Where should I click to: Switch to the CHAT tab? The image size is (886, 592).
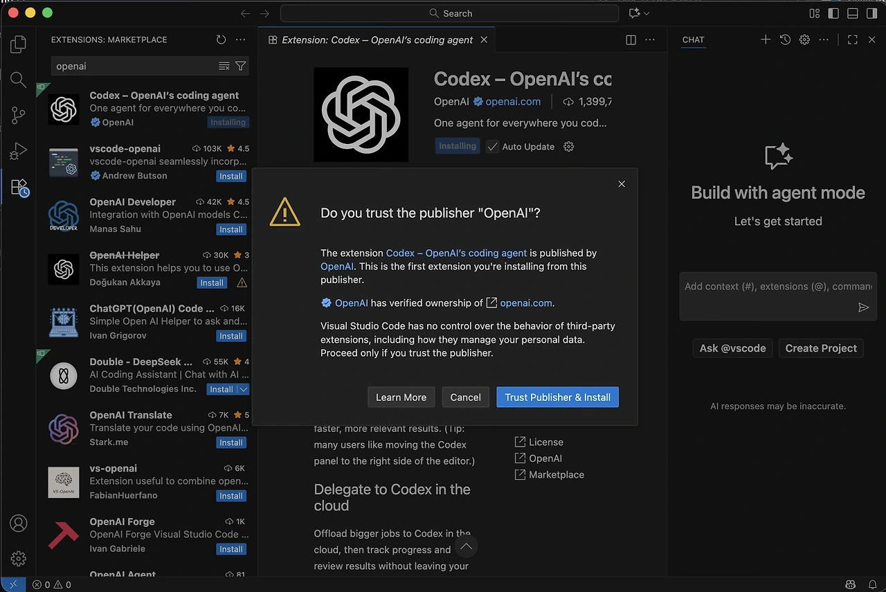click(x=693, y=40)
